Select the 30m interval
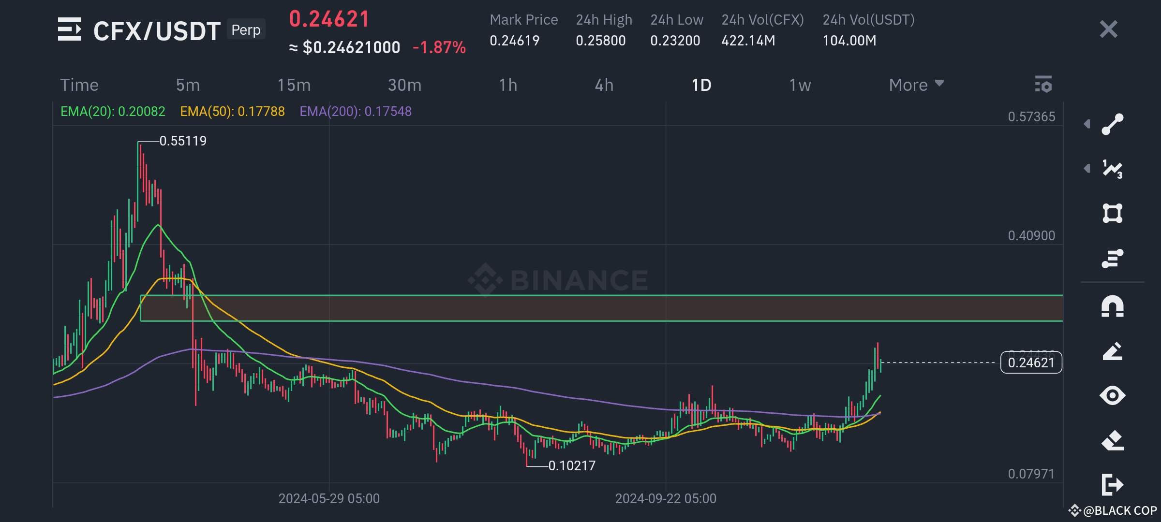Screen dimensions: 1161x522 pos(404,85)
